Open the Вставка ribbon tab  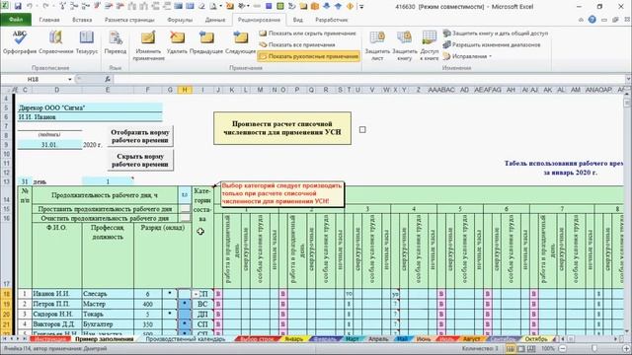point(82,20)
